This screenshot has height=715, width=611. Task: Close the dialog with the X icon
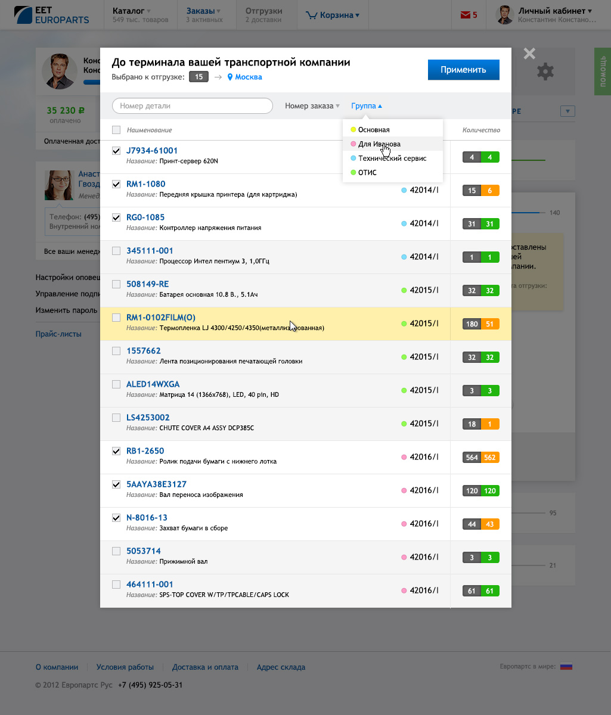[529, 54]
